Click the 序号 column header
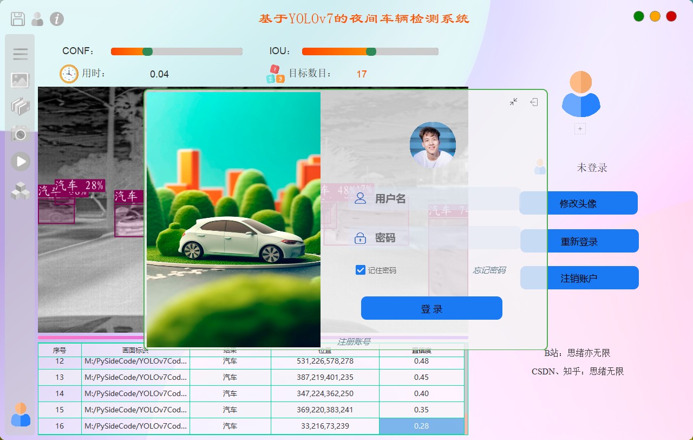This screenshot has height=440, width=693. coord(60,351)
